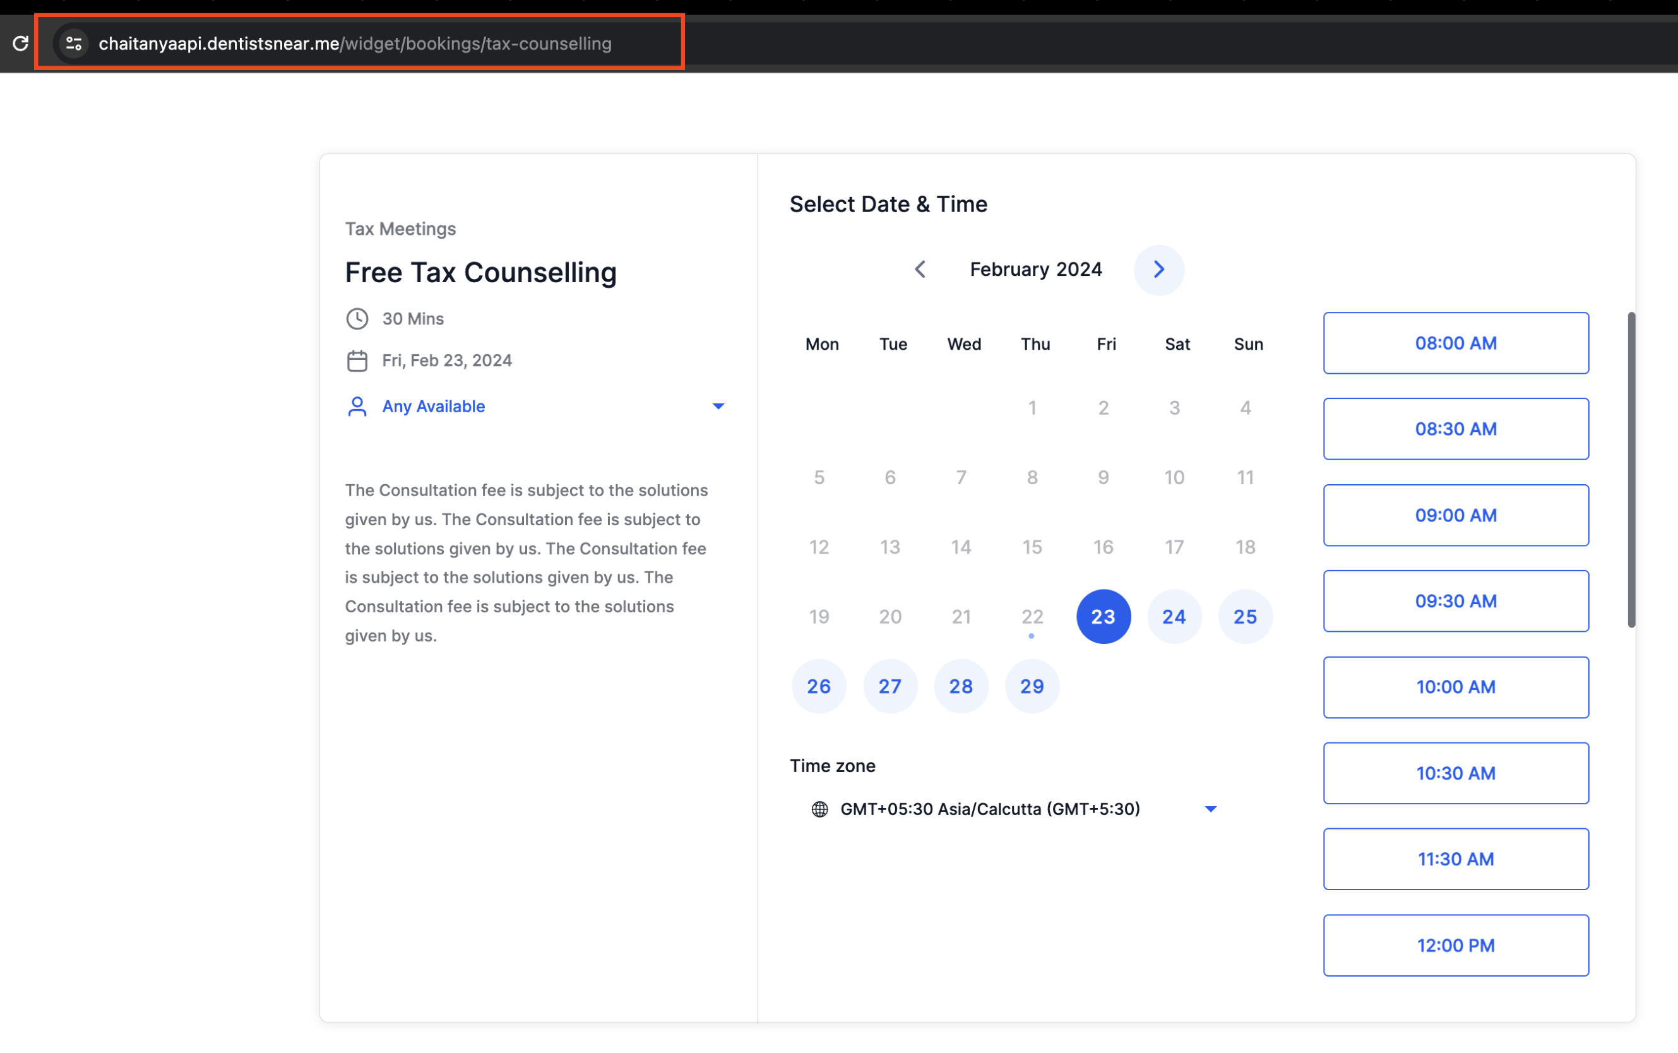
Task: Click the time slots vertical scrollbar
Action: coord(1631,470)
